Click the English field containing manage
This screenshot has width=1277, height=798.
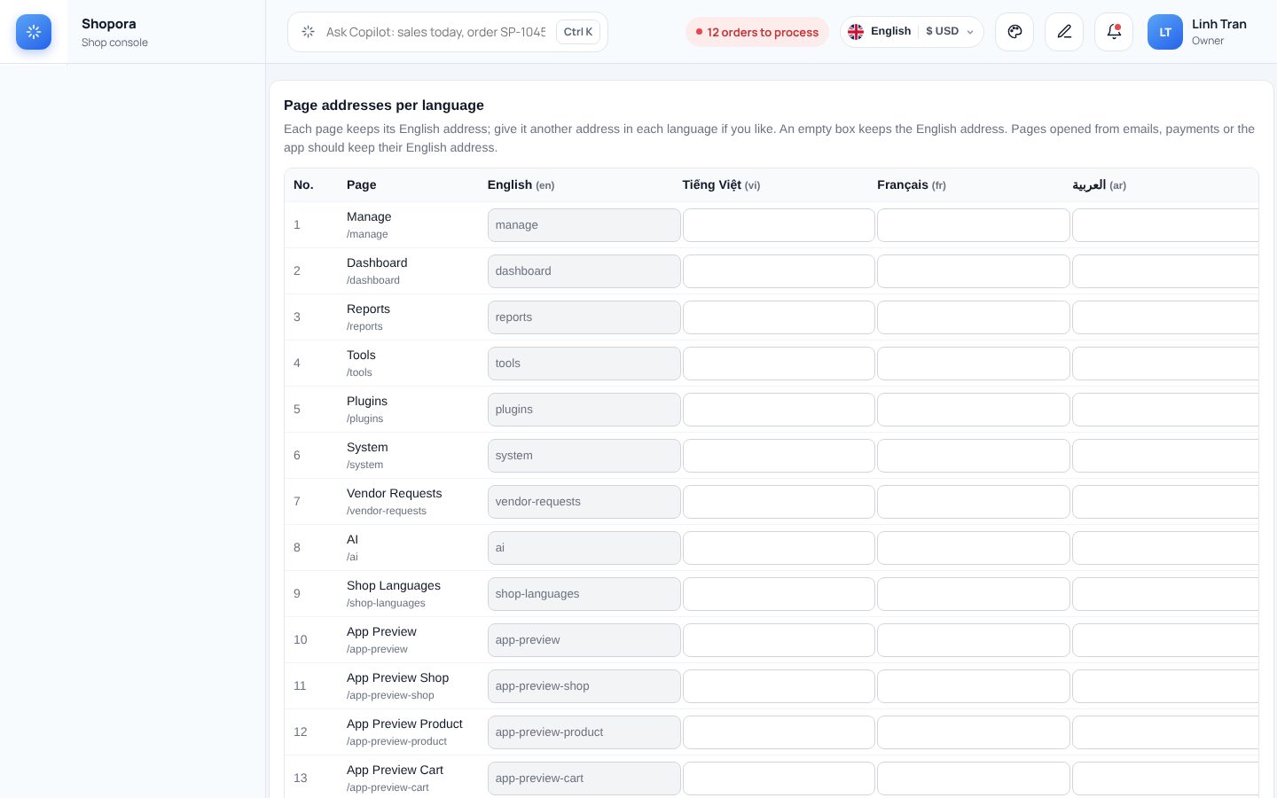pos(584,225)
